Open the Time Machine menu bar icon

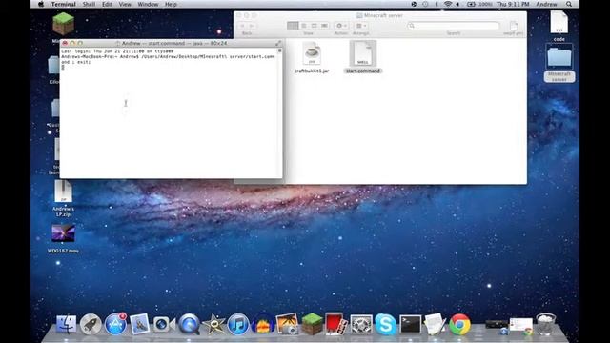tap(425, 4)
